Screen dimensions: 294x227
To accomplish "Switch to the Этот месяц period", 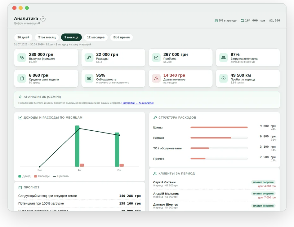I will pyautogui.click(x=47, y=37).
